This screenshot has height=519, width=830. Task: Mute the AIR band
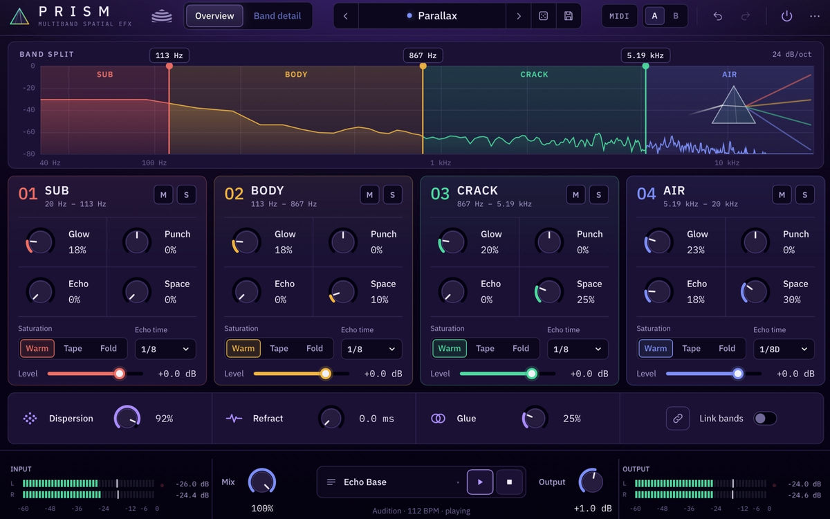pyautogui.click(x=782, y=194)
